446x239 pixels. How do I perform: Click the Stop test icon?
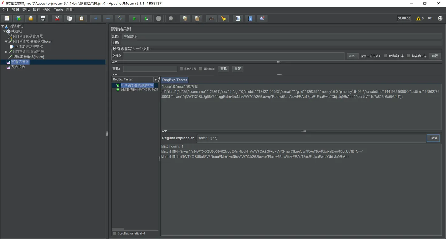pos(158,18)
